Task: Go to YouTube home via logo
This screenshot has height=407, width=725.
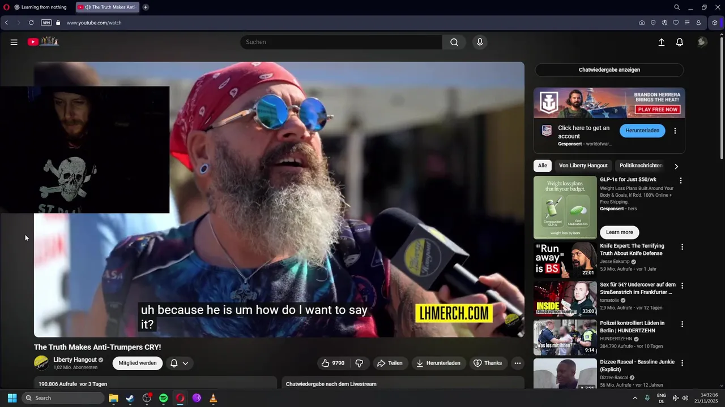Action: pos(43,41)
